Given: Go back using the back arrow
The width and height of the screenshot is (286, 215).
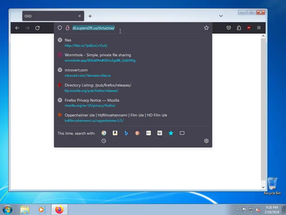Looking at the screenshot, I should 17,28.
